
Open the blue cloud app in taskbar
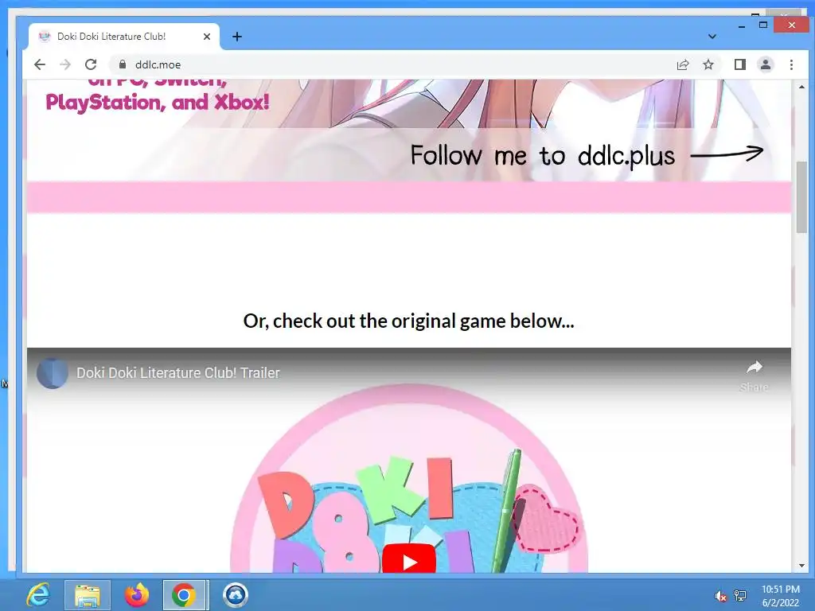(x=235, y=595)
